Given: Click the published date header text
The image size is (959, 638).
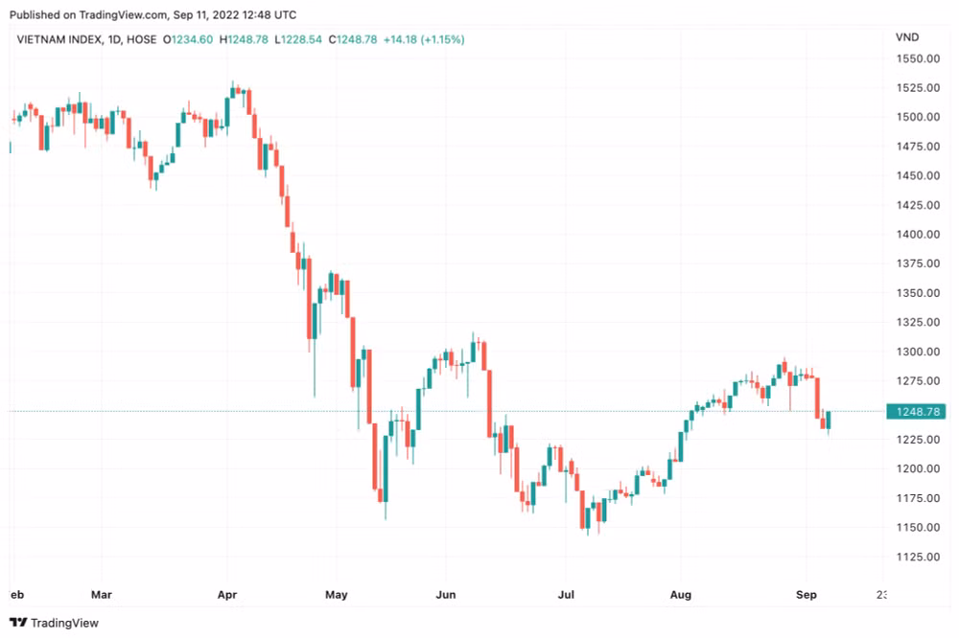Looking at the screenshot, I should (152, 14).
